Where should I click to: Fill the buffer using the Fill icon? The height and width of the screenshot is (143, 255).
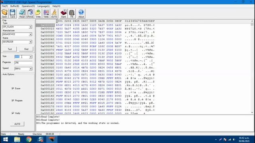(x=72, y=14)
